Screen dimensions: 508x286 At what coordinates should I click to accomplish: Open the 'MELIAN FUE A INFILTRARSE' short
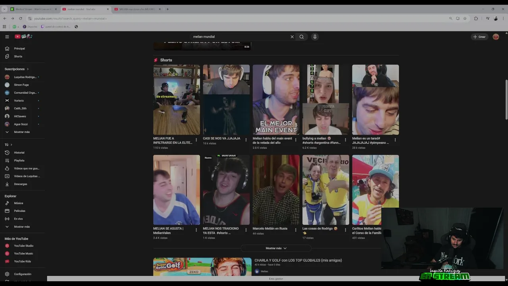[x=177, y=100]
